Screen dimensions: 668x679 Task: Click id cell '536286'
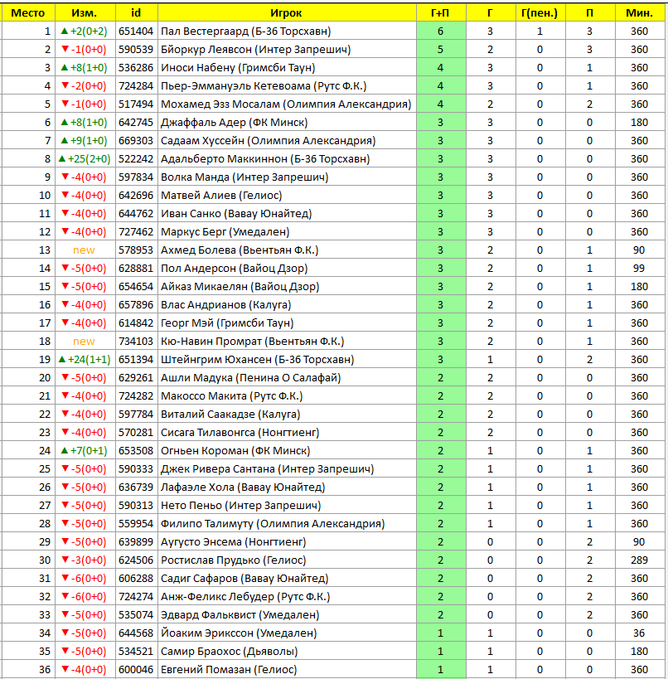(x=136, y=67)
